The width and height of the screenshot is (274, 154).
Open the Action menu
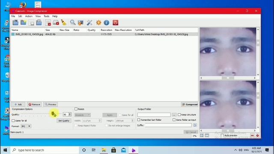pos(29,16)
